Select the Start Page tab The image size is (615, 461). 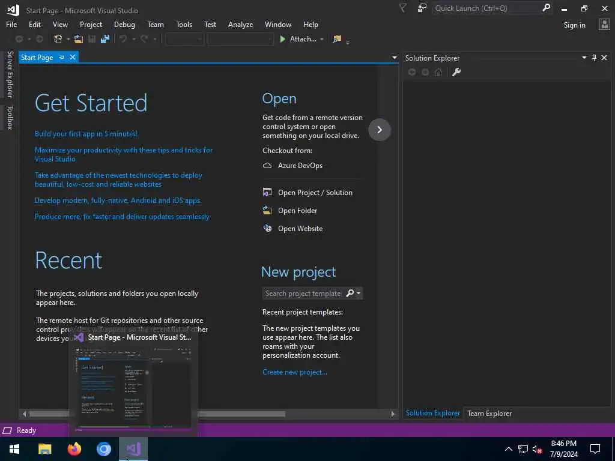pos(37,57)
